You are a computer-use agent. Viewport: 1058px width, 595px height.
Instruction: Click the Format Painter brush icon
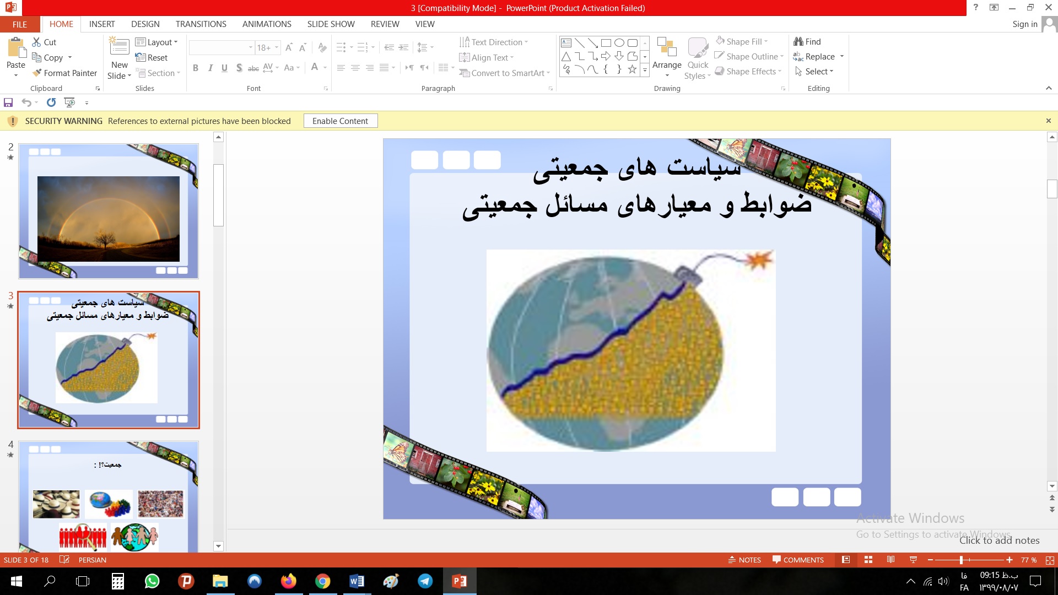37,73
